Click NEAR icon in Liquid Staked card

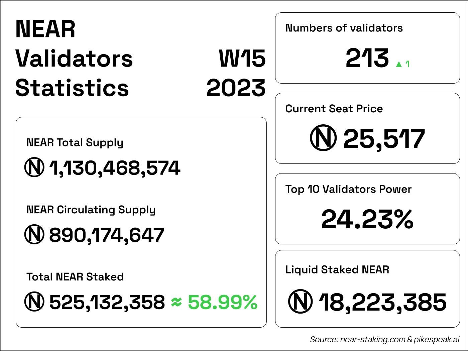pos(300,302)
